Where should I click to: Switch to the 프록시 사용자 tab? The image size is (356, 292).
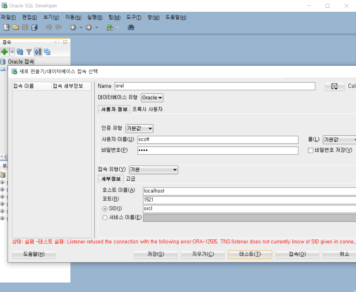point(148,109)
